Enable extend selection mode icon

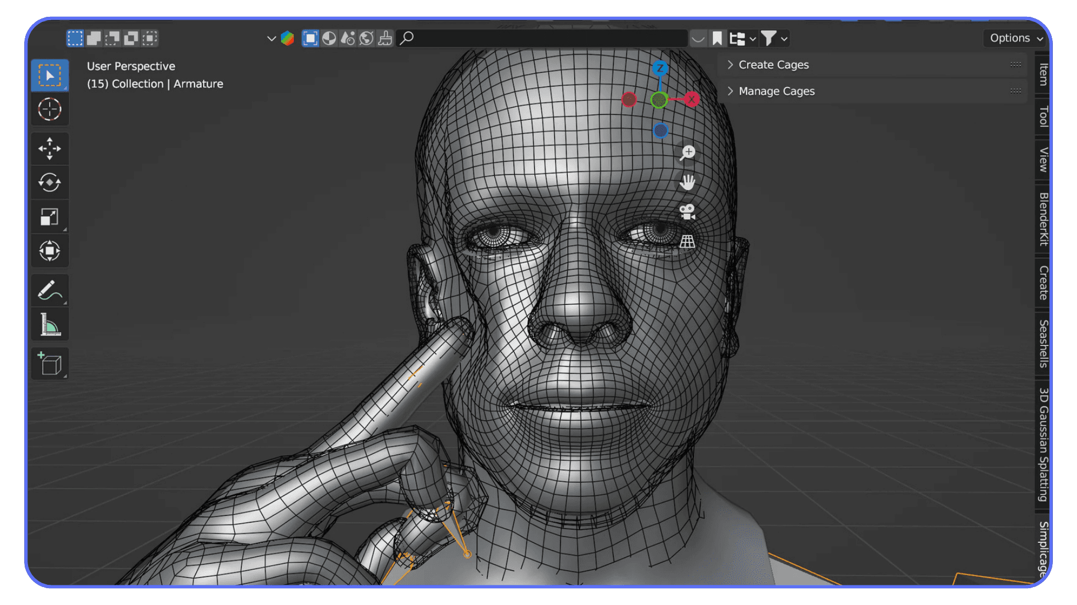94,38
